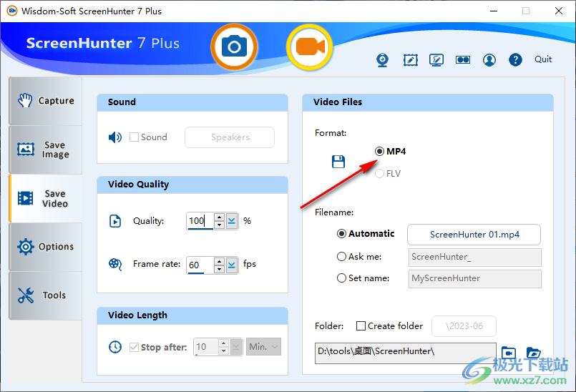Increase Stop after value with up spinner
Viewport: 576px width, 392px height.
(223, 343)
